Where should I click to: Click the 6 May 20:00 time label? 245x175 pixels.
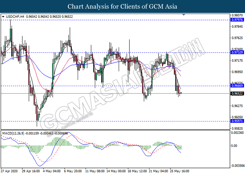coord(73,171)
